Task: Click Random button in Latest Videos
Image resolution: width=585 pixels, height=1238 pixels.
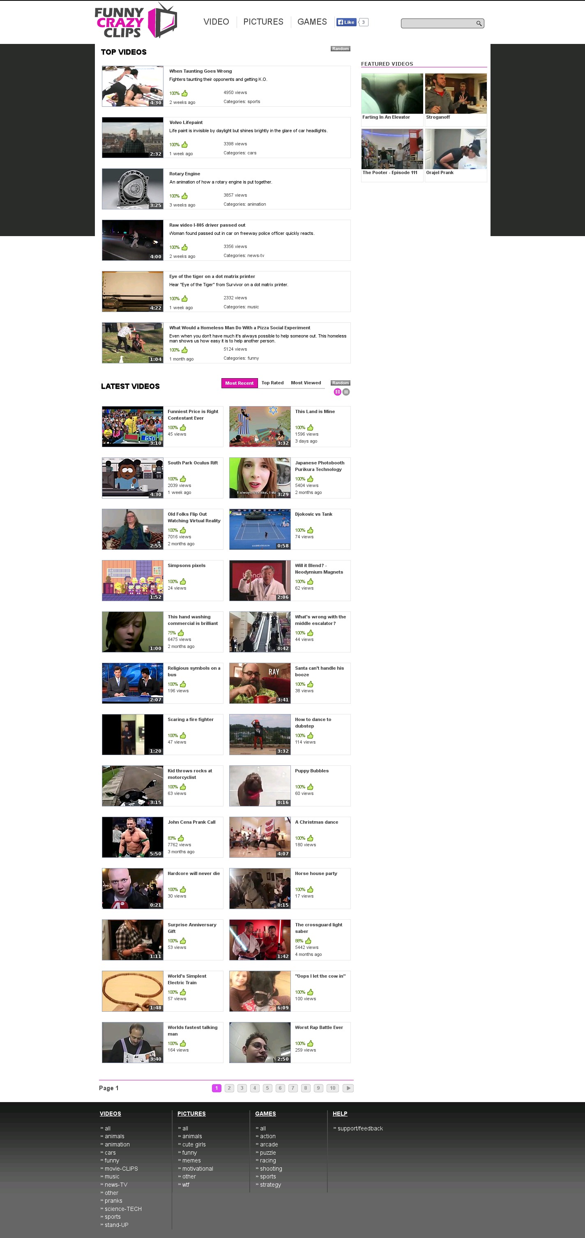Action: click(x=340, y=383)
